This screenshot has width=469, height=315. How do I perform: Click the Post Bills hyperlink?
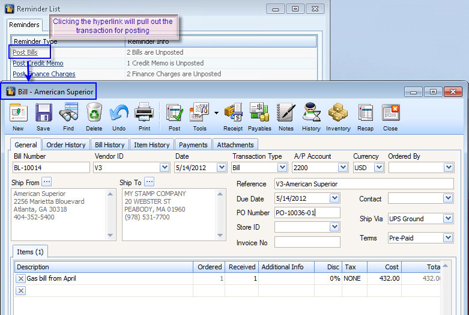pos(25,52)
